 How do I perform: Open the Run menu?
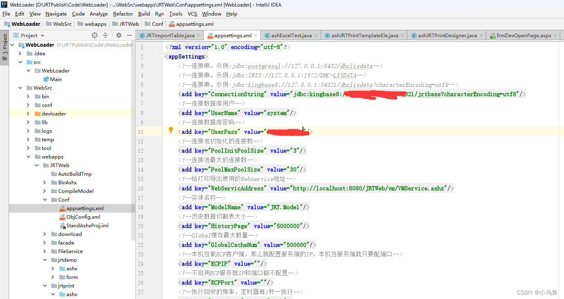(159, 14)
